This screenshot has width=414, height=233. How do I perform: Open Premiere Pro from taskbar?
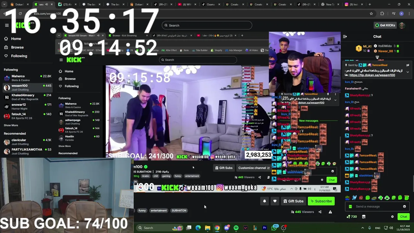(265, 228)
